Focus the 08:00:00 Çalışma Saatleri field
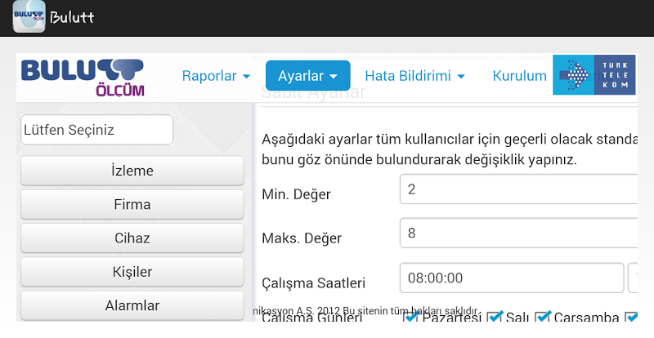This screenshot has width=654, height=338. click(512, 278)
